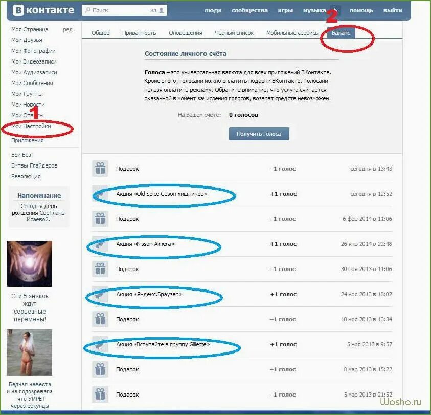
Task: Open Мои Аудиозаписи
Action: [x=34, y=72]
